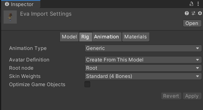Open the Root node dropdown
This screenshot has height=110, width=203.
coord(143,68)
